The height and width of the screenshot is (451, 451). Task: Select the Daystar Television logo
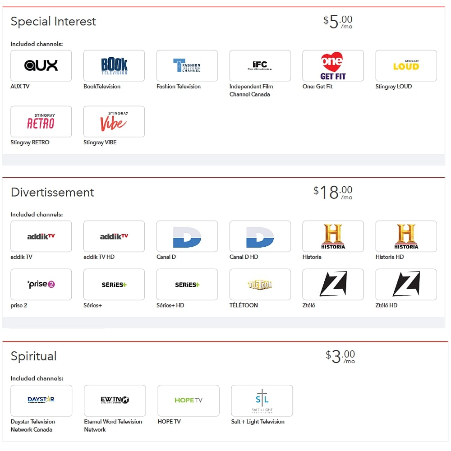tap(41, 400)
